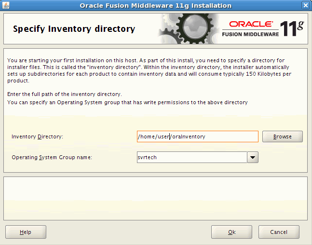
Task: Click the operating system group permissions sentence
Action: [x=127, y=102]
